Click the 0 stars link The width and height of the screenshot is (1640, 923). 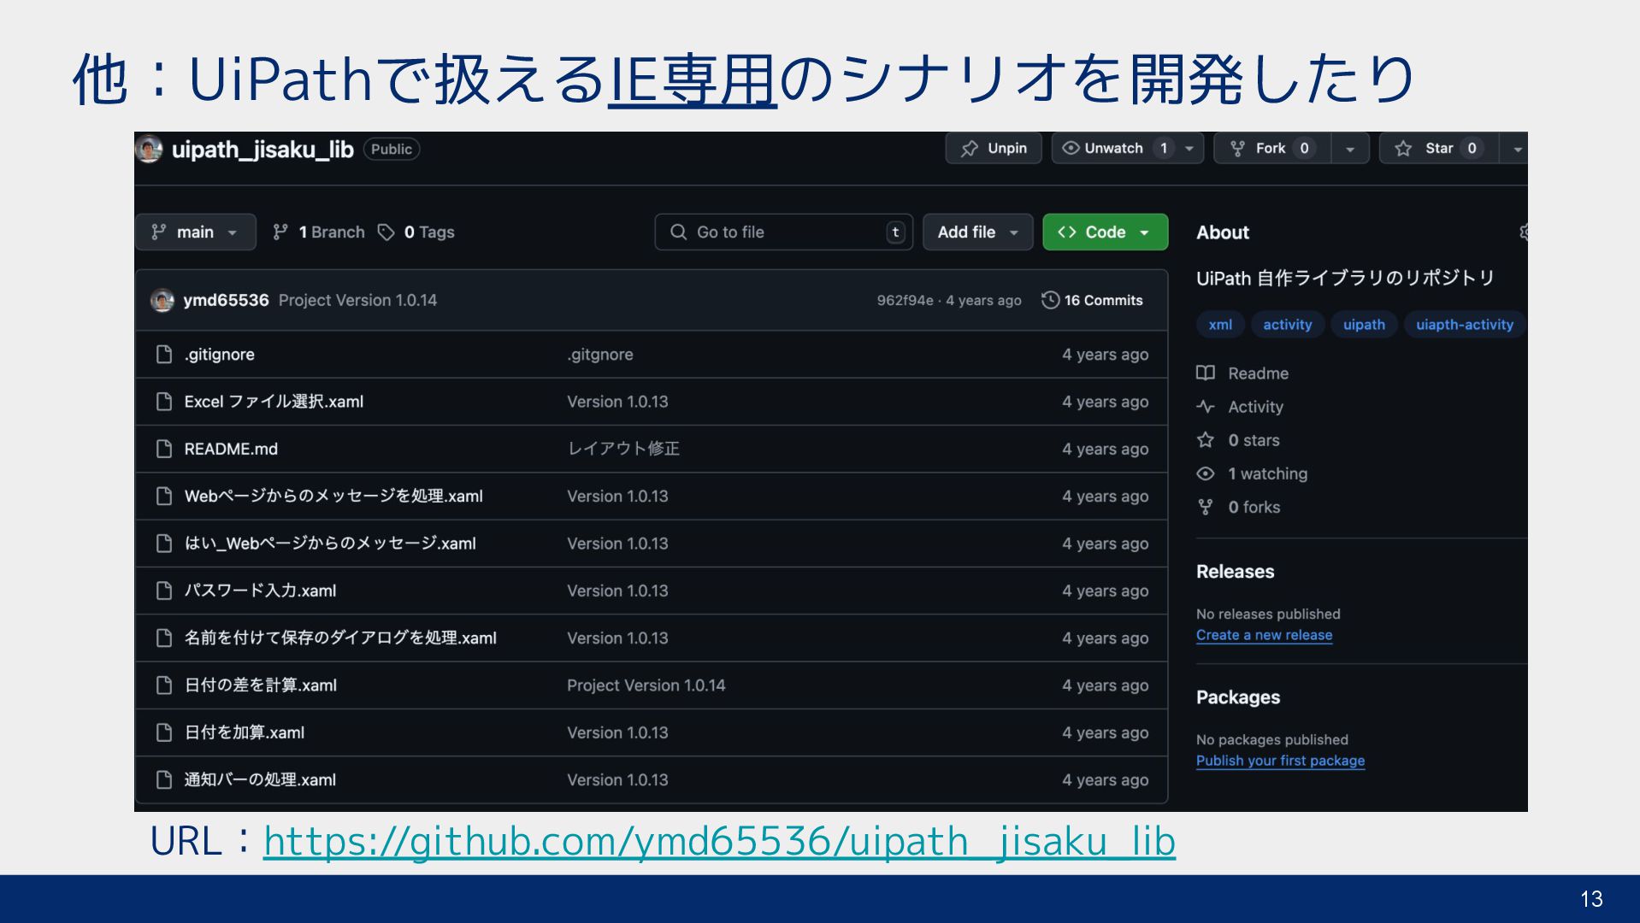pos(1254,440)
